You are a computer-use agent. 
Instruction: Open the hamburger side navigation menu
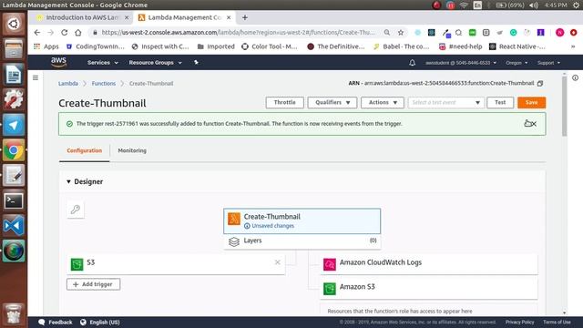coord(36,77)
